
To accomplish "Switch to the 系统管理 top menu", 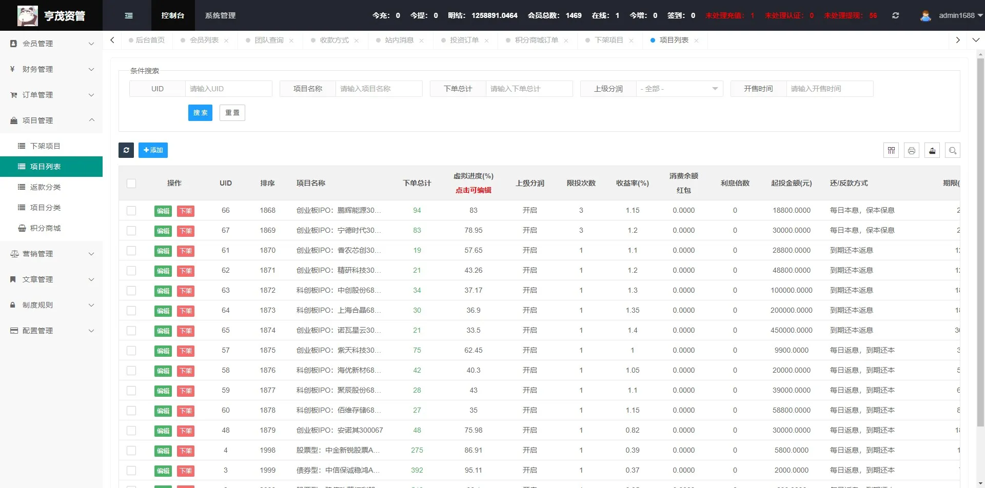I will pyautogui.click(x=220, y=15).
